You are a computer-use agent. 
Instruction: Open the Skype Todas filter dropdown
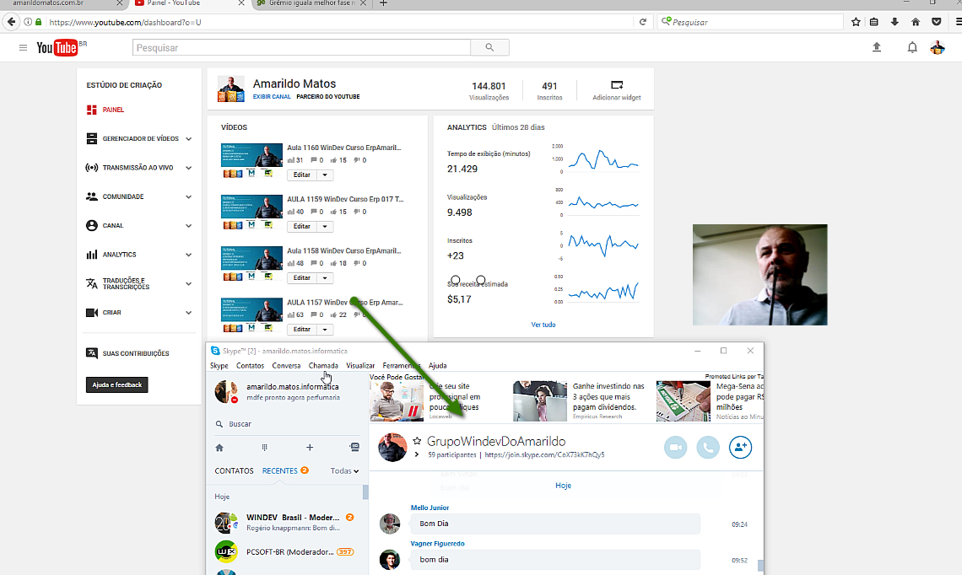tap(344, 470)
